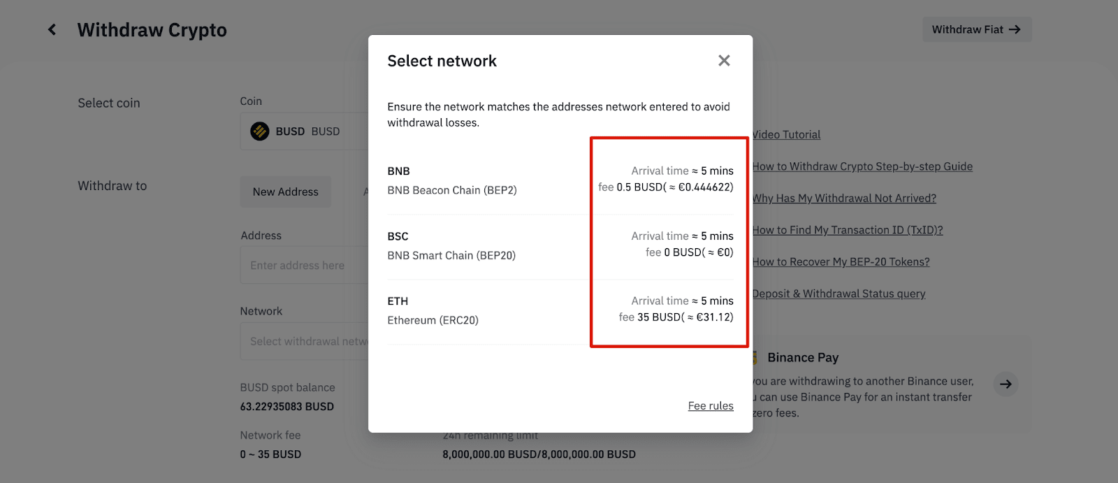Open Why Has My Withdrawal Not Arrived link
The width and height of the screenshot is (1118, 483).
click(844, 199)
